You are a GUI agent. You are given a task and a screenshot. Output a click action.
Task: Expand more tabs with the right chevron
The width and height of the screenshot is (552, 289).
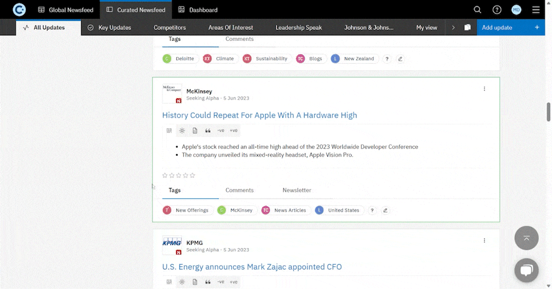tap(453, 28)
